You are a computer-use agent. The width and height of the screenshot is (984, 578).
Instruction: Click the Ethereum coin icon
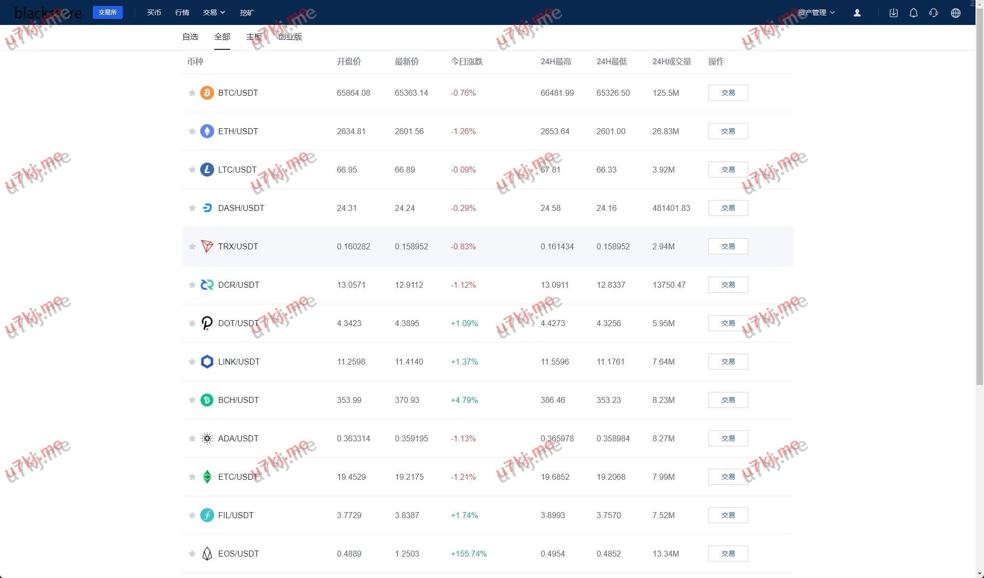coord(207,131)
